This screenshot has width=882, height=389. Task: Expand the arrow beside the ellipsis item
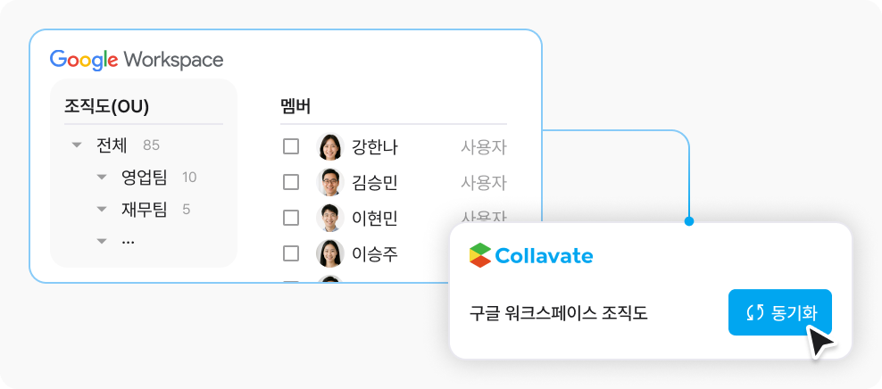click(101, 241)
